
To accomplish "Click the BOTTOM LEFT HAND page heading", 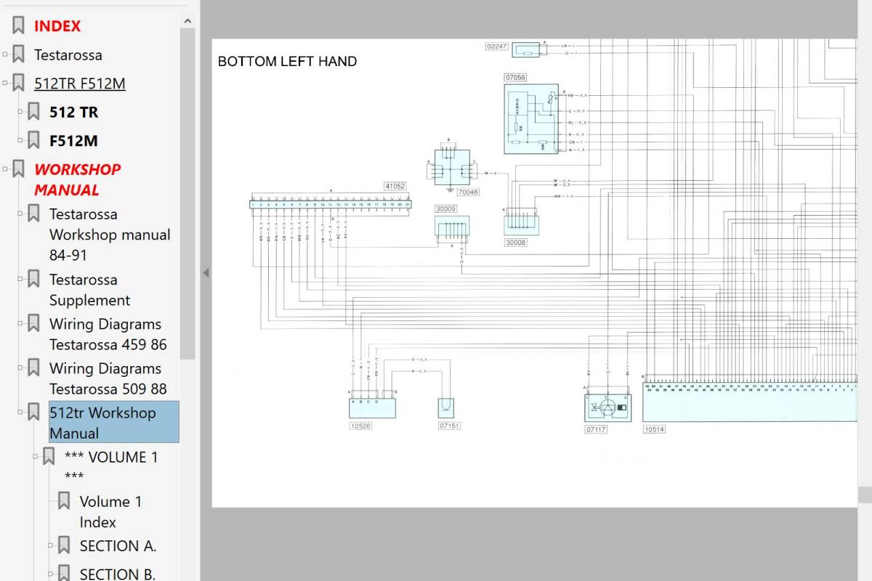I will [287, 62].
